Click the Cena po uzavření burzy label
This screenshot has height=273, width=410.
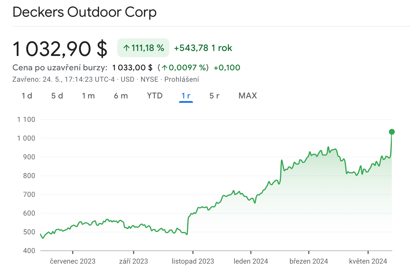(x=60, y=68)
